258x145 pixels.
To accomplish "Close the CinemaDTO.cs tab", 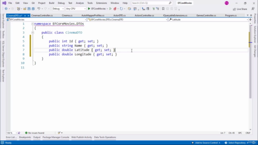I will (29, 16).
